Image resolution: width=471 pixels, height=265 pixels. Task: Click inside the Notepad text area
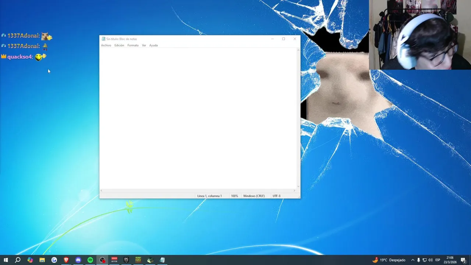point(198,118)
